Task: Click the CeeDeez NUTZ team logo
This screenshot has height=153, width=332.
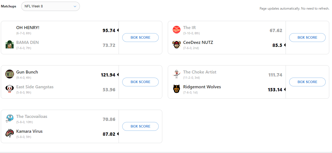Action: 177,44
